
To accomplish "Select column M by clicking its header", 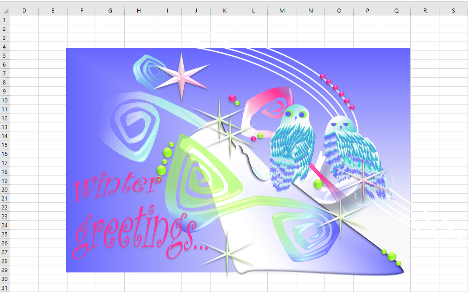I will pyautogui.click(x=281, y=10).
